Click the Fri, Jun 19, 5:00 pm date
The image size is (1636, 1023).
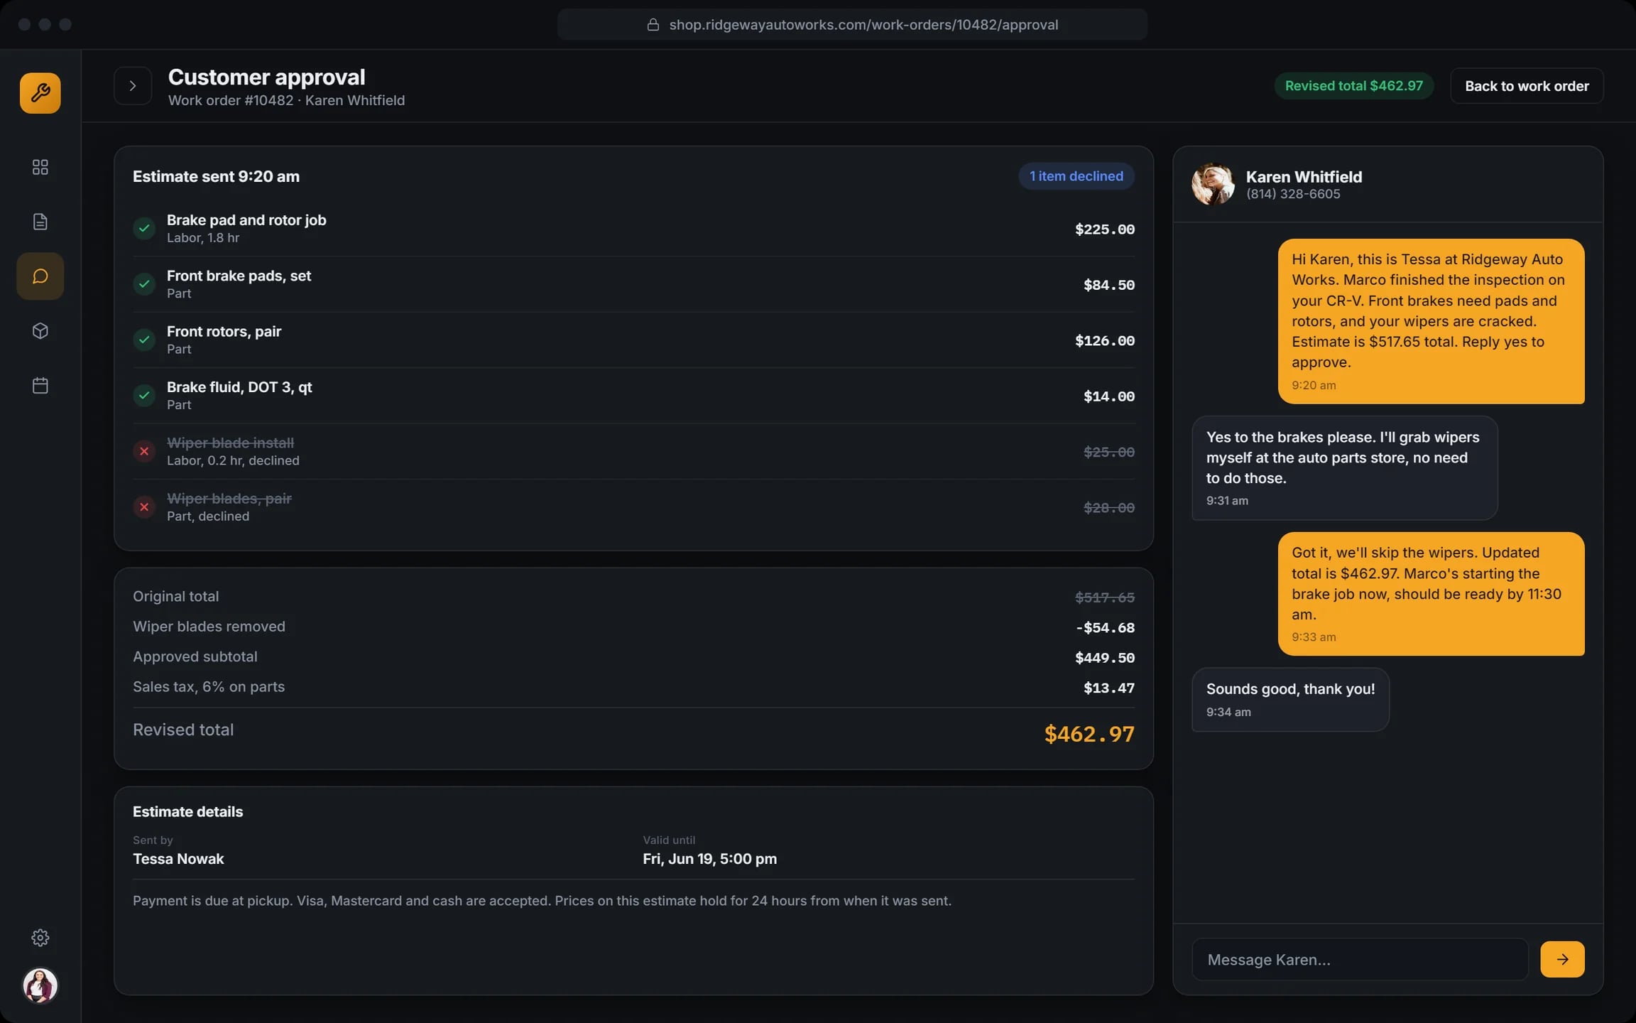[709, 859]
